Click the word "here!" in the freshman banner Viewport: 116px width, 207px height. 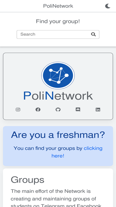click(x=58, y=156)
